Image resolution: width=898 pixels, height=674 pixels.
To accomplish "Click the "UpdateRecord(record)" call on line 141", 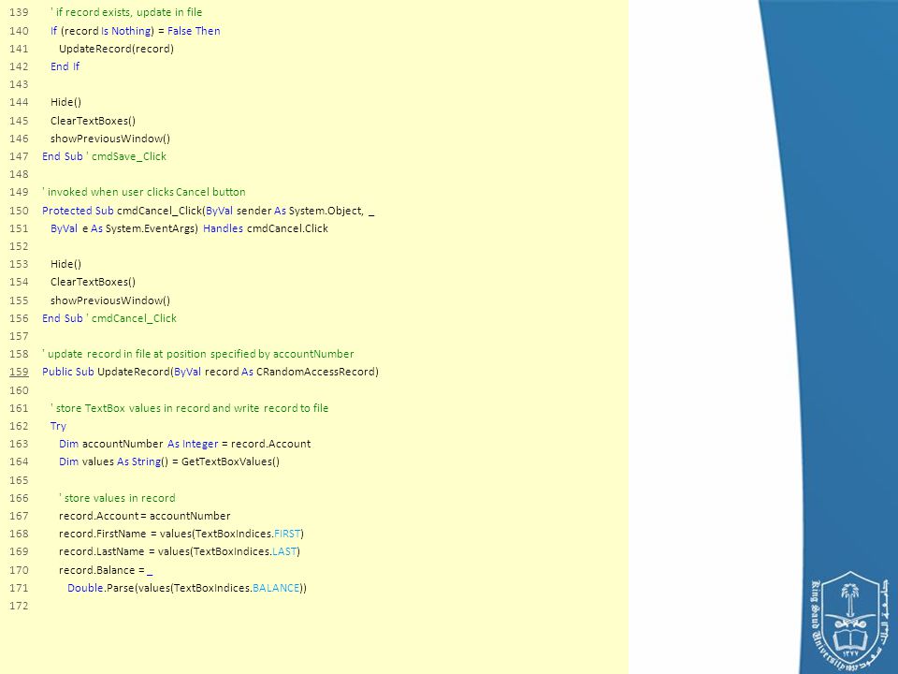I will pos(116,49).
